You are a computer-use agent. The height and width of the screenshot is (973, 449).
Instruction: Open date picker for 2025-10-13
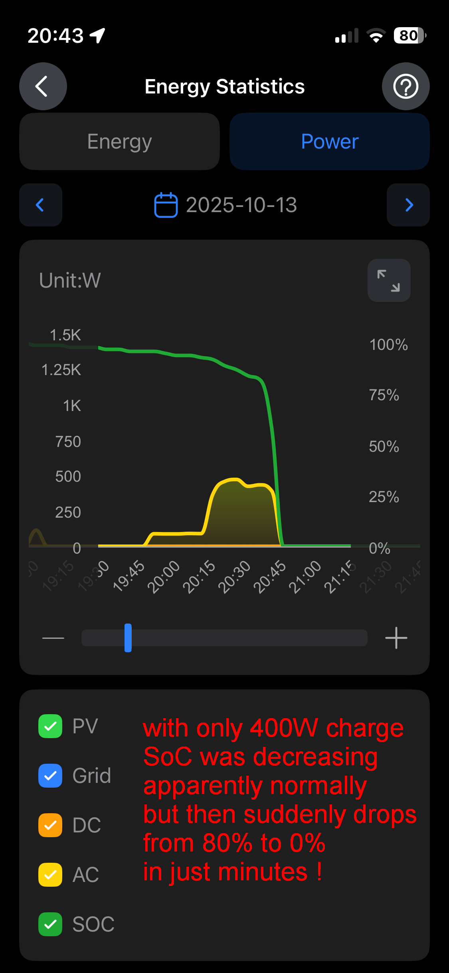click(241, 205)
